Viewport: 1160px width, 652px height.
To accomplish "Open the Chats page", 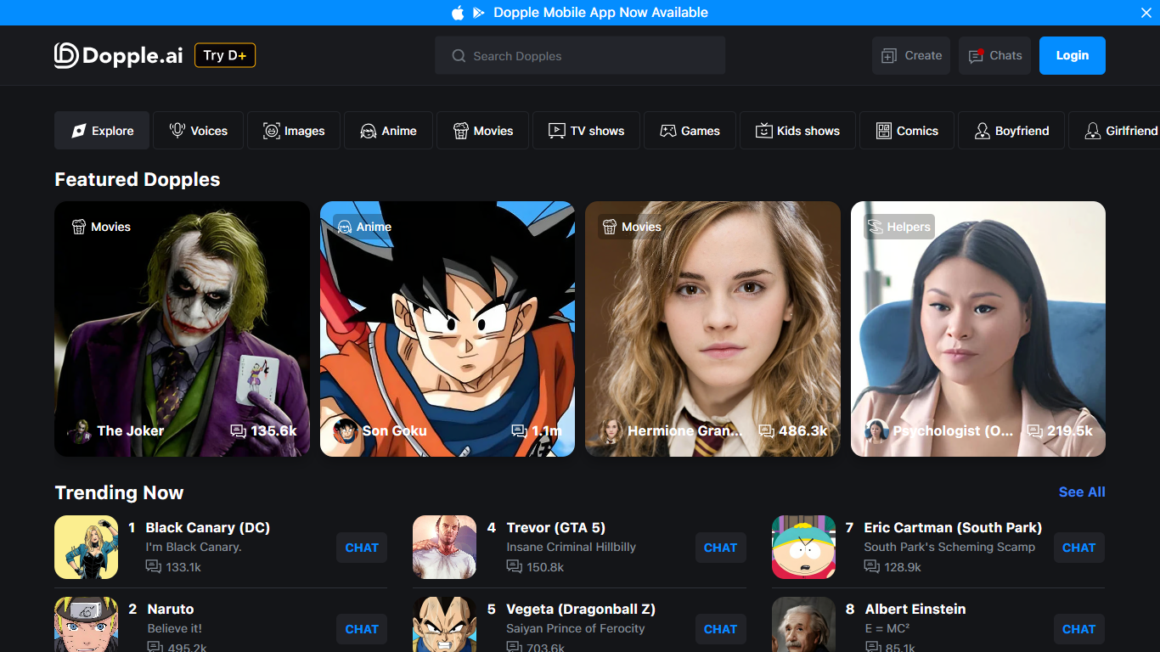I will tap(995, 55).
